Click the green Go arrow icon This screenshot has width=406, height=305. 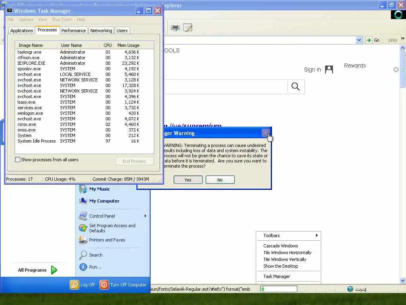coord(368,40)
